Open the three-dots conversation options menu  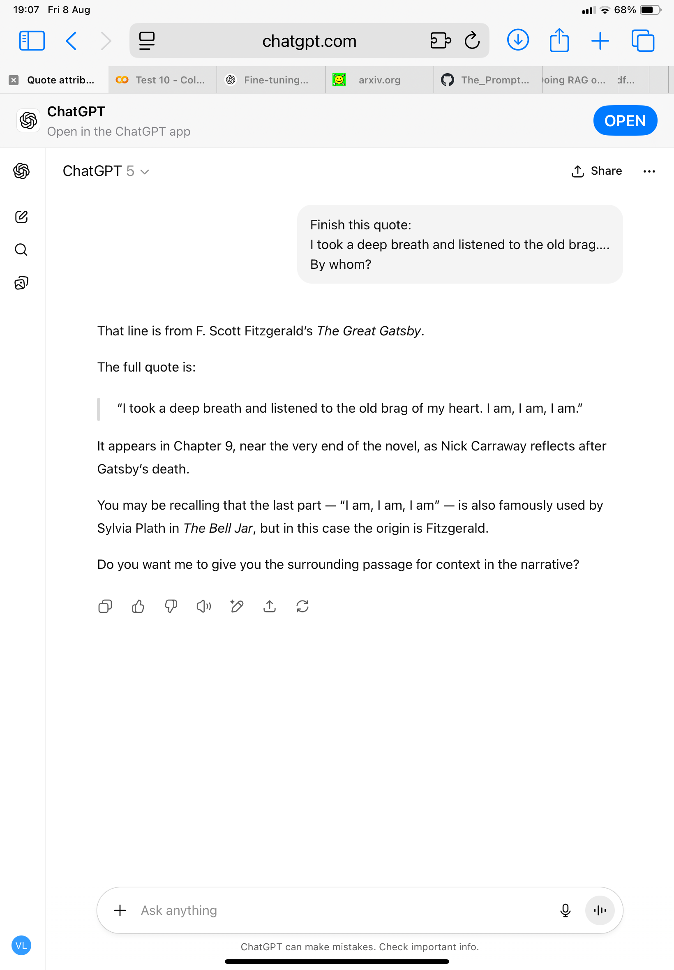(x=649, y=171)
